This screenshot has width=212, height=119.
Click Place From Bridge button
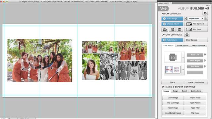pyautogui.click(x=196, y=82)
